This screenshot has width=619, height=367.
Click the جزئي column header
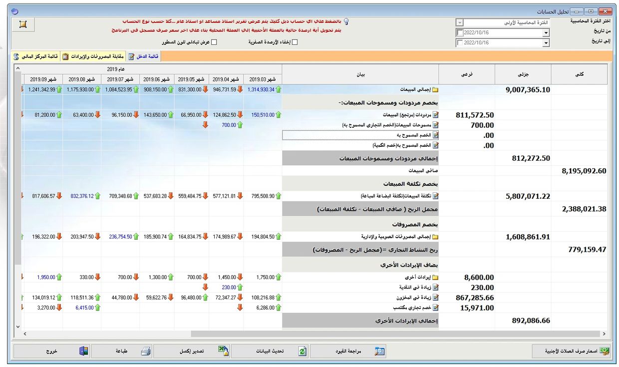click(x=523, y=74)
